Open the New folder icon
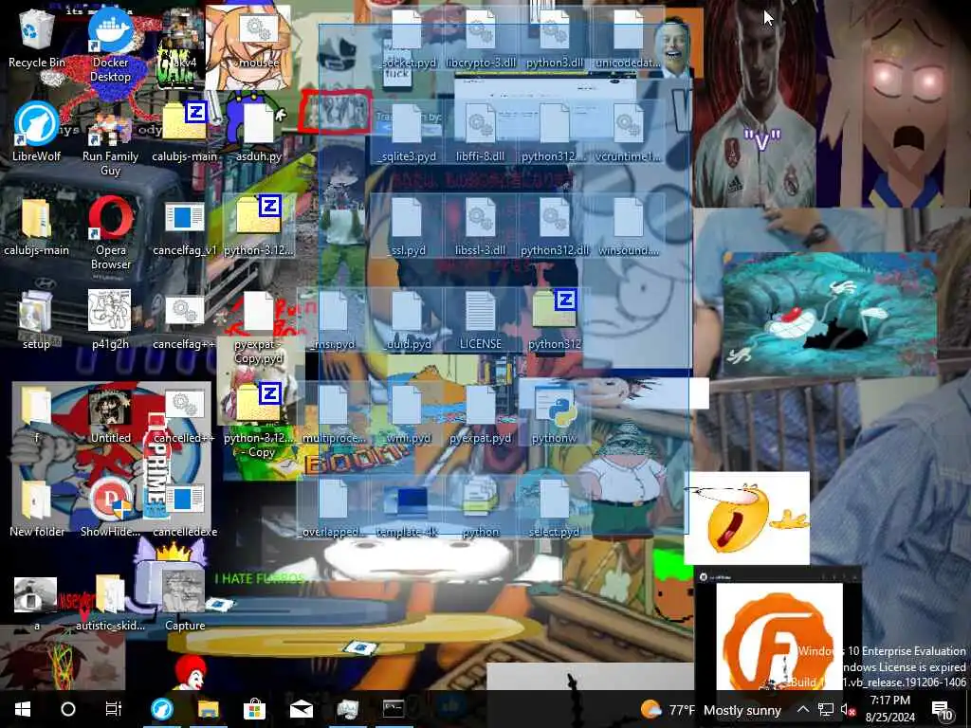 pos(36,509)
